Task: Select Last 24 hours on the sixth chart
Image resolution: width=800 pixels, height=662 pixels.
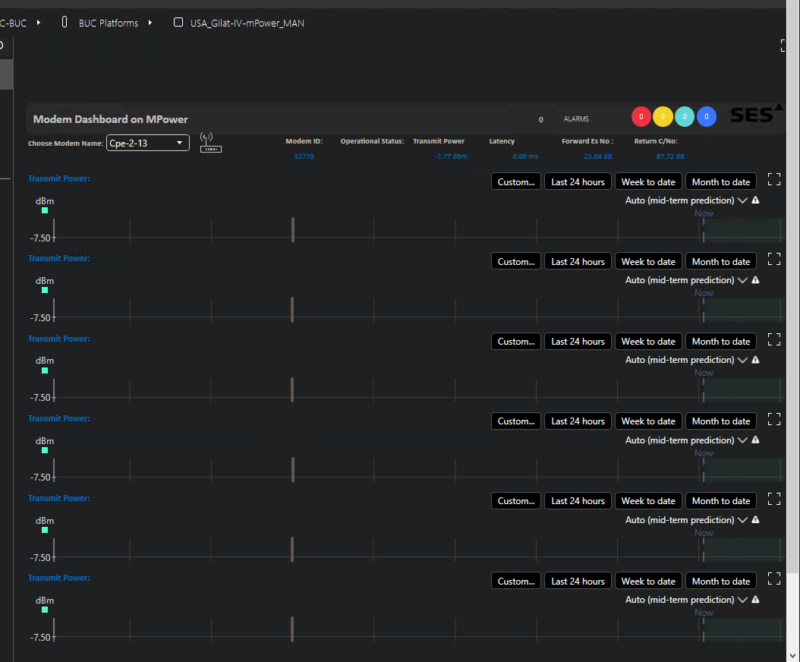Action: pyautogui.click(x=578, y=581)
